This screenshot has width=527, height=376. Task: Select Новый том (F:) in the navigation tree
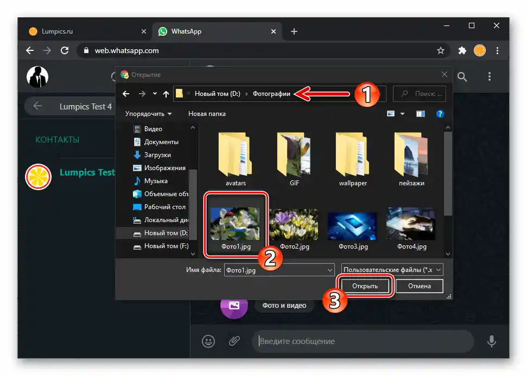pos(161,247)
